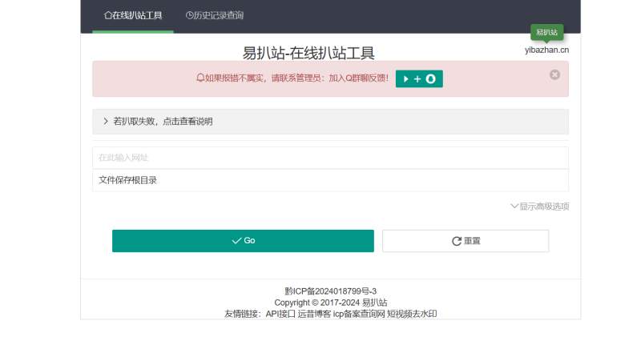The height and width of the screenshot is (345, 641).
Task: Open the API接口 friendly link
Action: (280, 314)
